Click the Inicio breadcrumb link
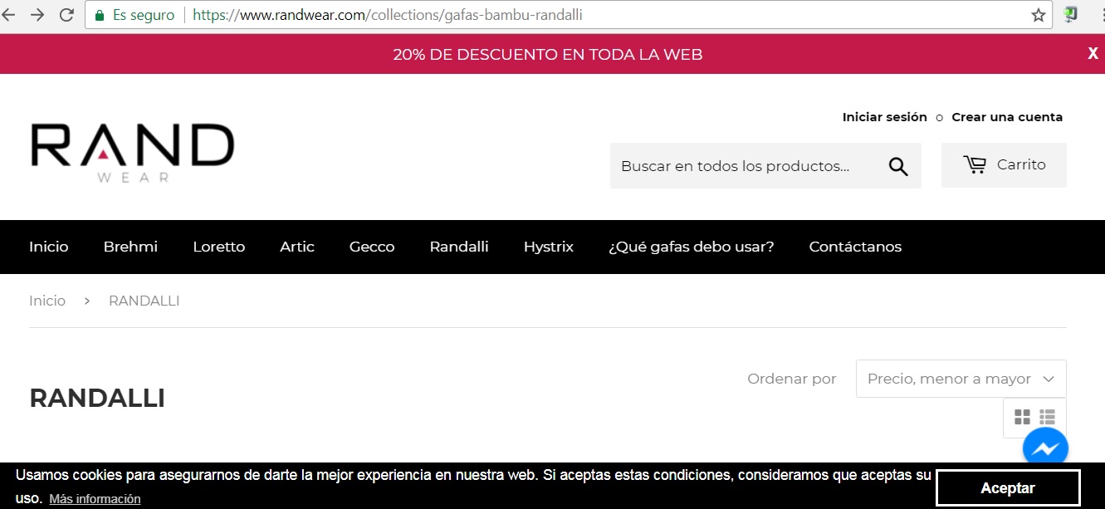This screenshot has height=509, width=1105. coord(47,301)
